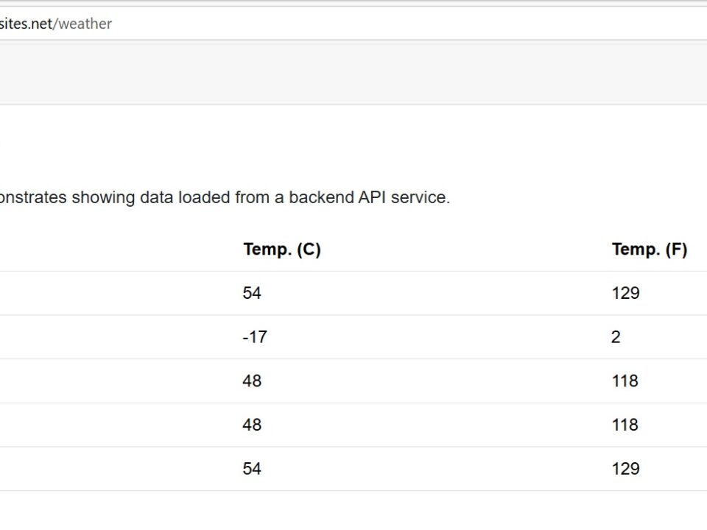
Task: Click the 54 value in the first table row
Action: [x=252, y=293]
